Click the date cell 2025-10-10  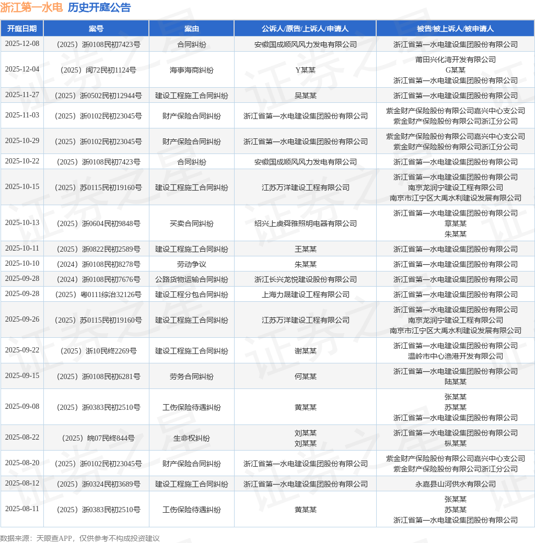coord(22,264)
